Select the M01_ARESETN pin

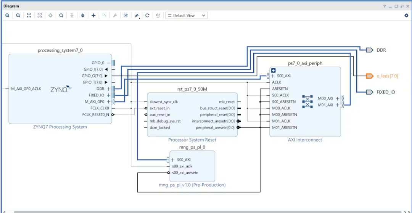285,127
